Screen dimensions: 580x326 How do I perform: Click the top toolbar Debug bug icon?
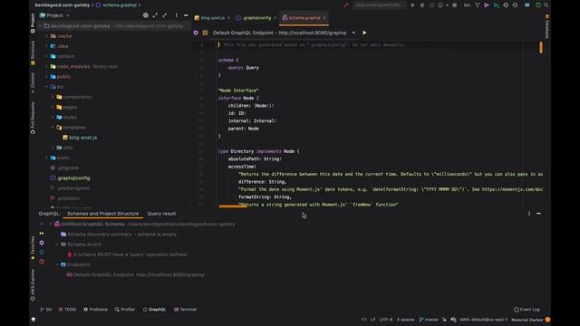click(x=422, y=5)
